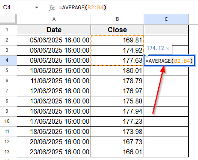Select column B header
This screenshot has height=160, width=198.
117,19
